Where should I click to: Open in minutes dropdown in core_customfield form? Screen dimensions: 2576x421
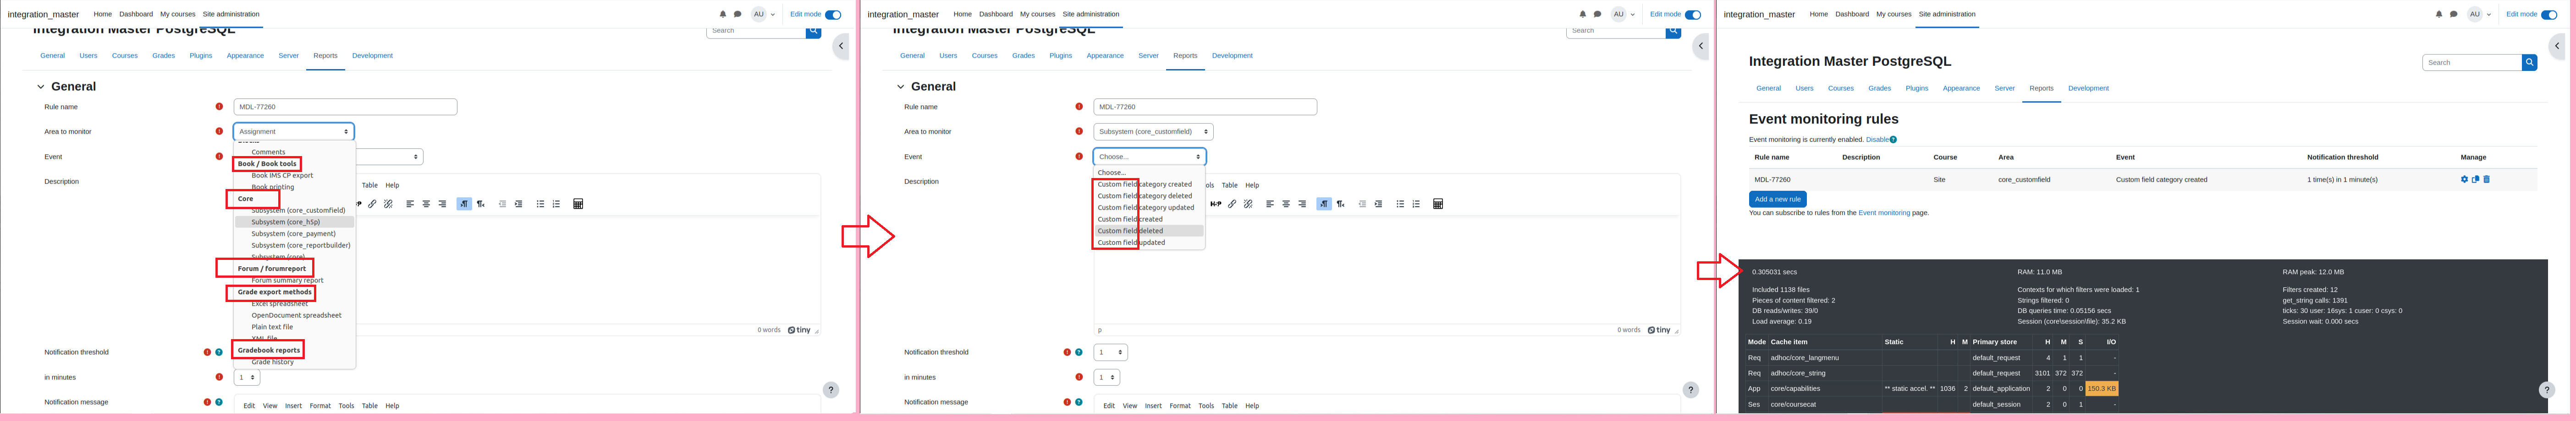click(1107, 377)
